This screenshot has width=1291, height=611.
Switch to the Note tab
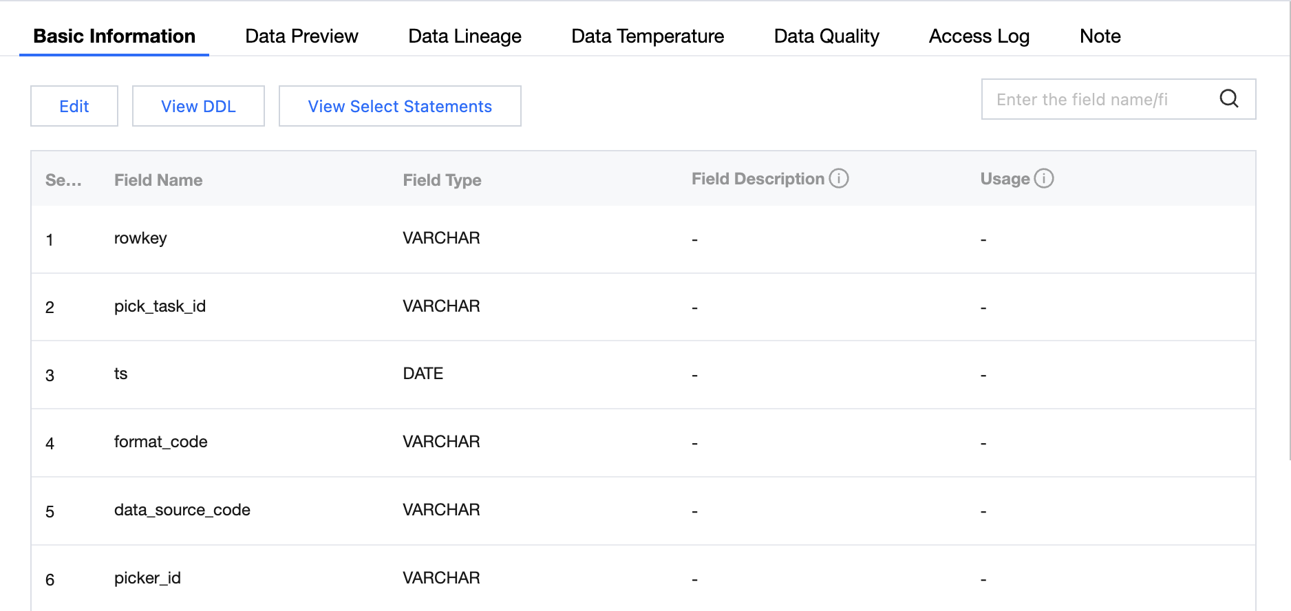coord(1100,36)
